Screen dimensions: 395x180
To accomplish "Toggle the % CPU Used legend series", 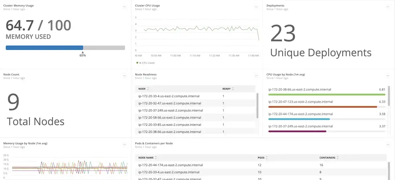I will click(x=145, y=63).
